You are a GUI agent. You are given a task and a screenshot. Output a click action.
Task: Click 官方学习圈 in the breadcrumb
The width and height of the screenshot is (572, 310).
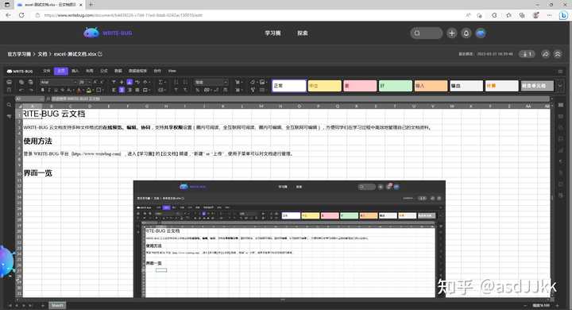[19, 54]
